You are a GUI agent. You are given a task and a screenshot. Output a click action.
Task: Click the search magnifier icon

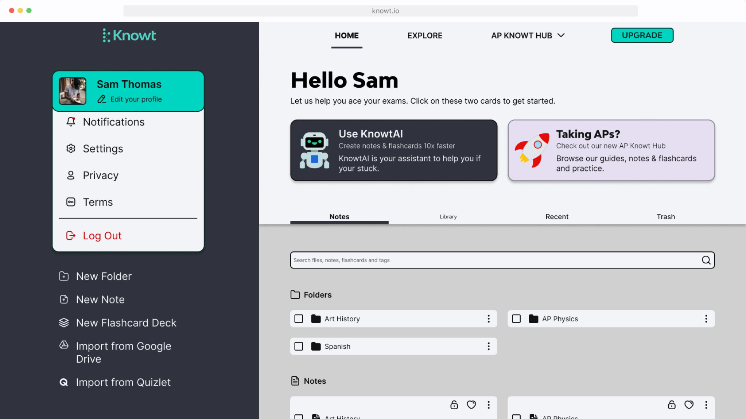click(706, 260)
